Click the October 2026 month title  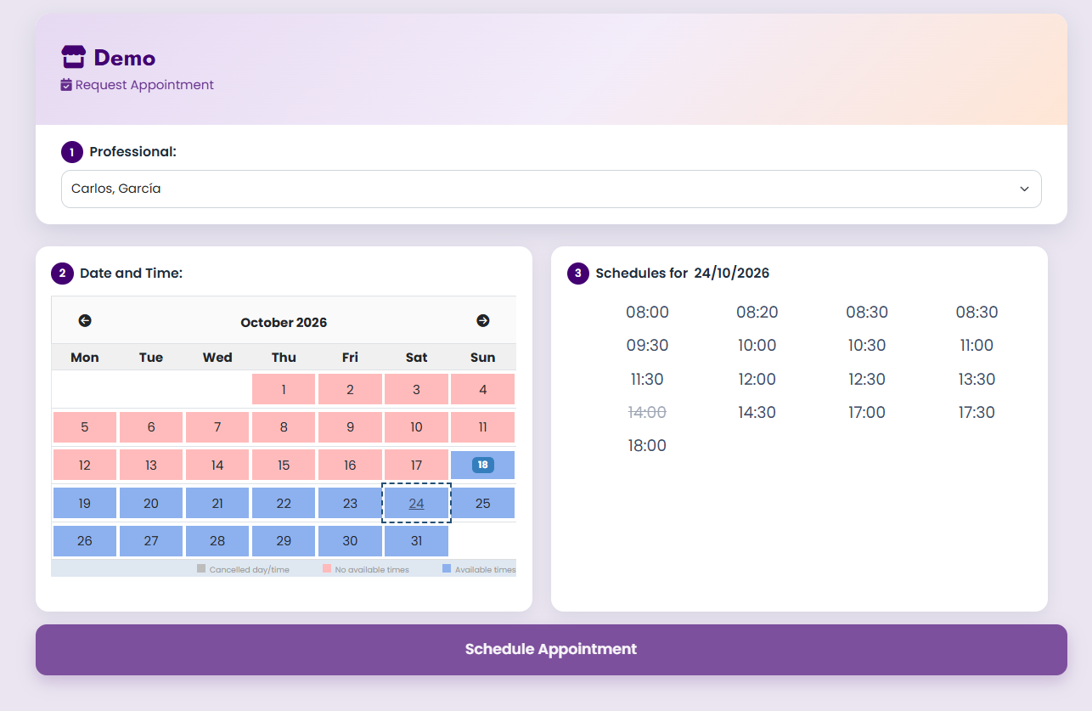pos(284,323)
